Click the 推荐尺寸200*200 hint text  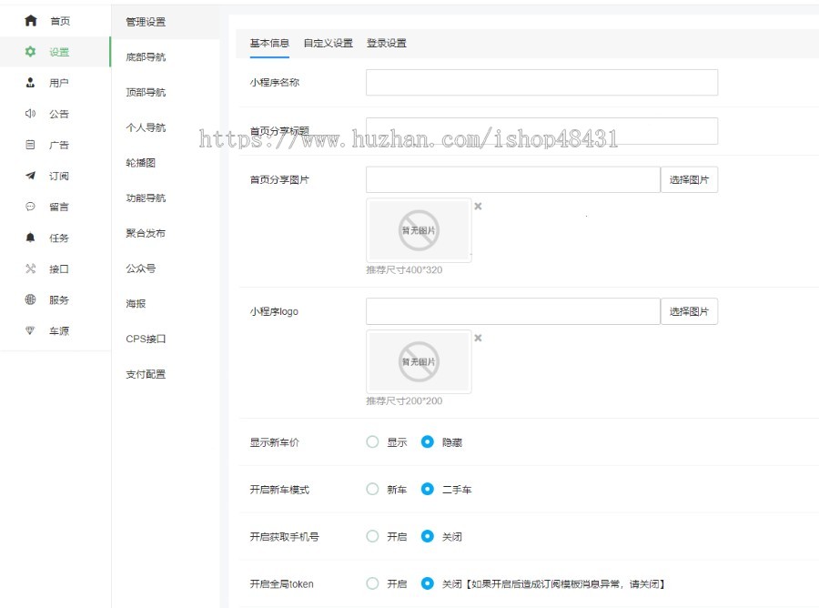[404, 401]
